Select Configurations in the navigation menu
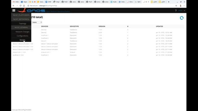198x111 pixels. 23,36
